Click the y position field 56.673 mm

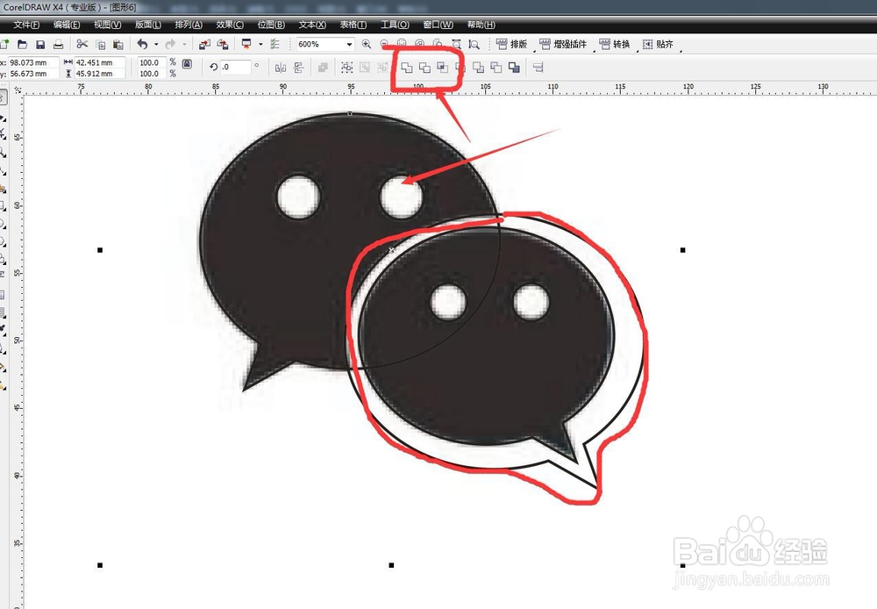(x=33, y=74)
